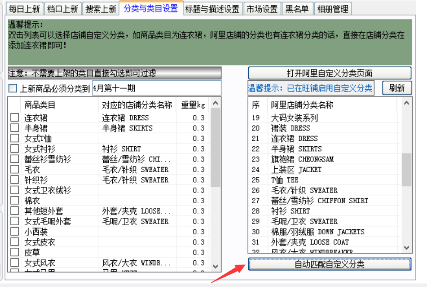Check the 女式卫衣绒衫 checkbox
Image resolution: width=427 pixels, height=287 pixels.
coord(14,190)
